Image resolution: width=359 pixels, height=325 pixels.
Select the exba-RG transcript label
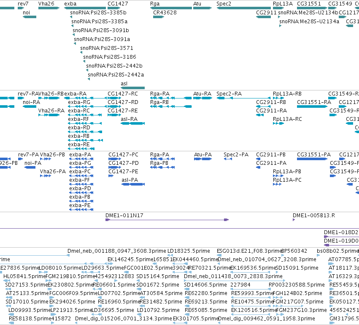(79, 102)
